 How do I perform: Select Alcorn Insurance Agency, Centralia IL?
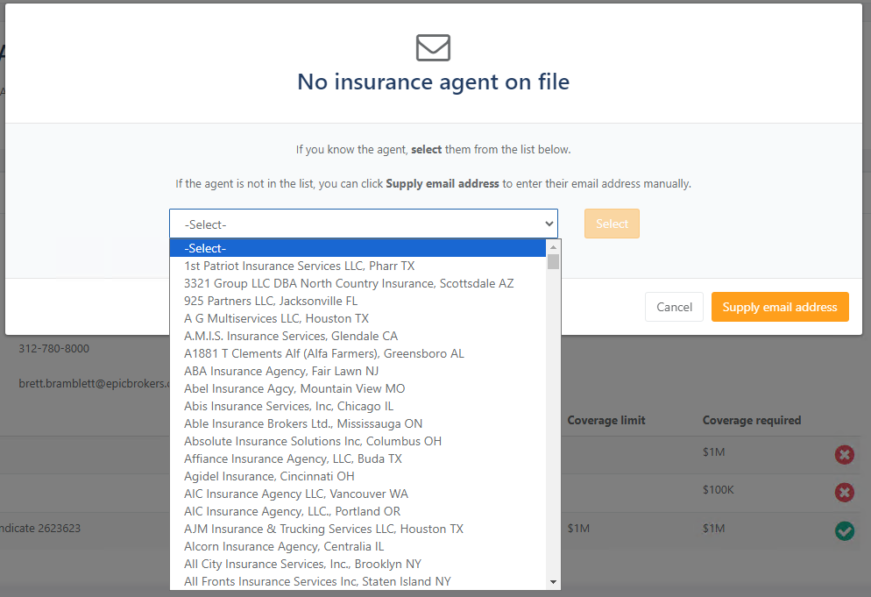(358, 546)
